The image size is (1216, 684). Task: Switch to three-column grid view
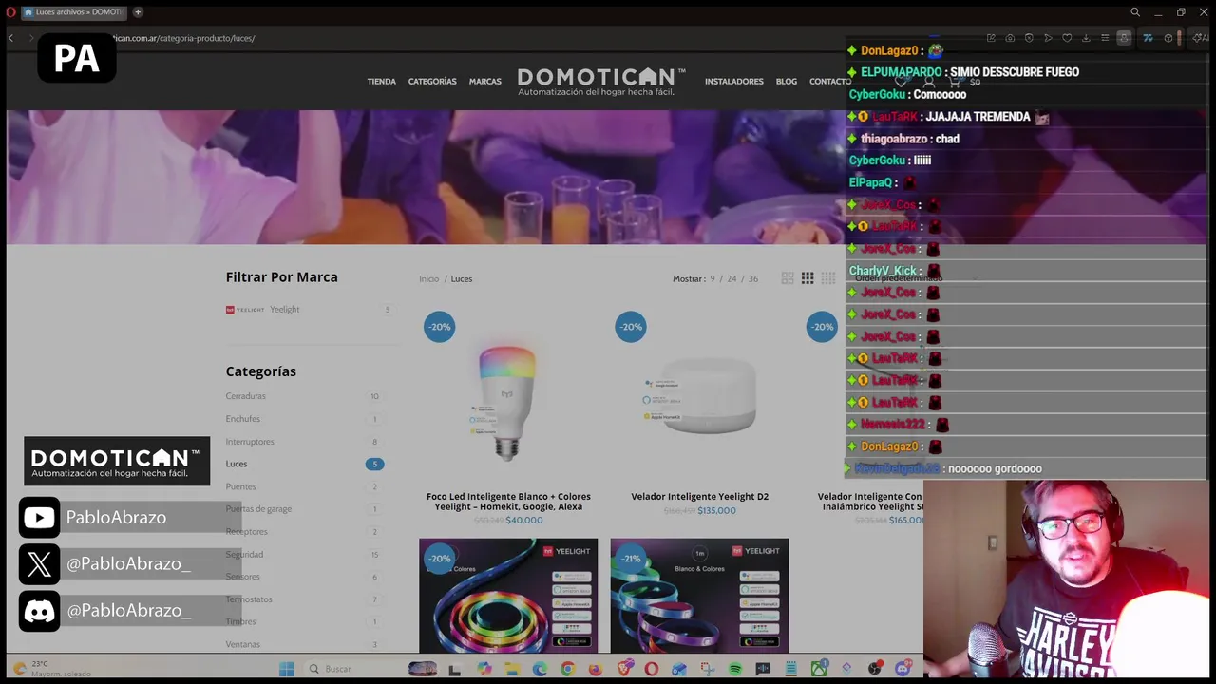coord(807,278)
